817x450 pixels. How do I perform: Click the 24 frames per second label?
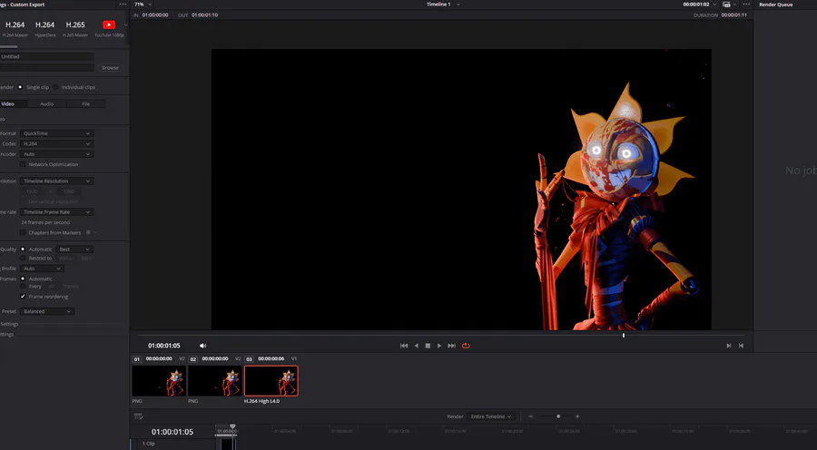[x=45, y=222]
